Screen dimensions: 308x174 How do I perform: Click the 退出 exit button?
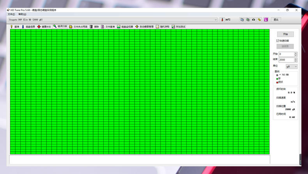(x=276, y=20)
